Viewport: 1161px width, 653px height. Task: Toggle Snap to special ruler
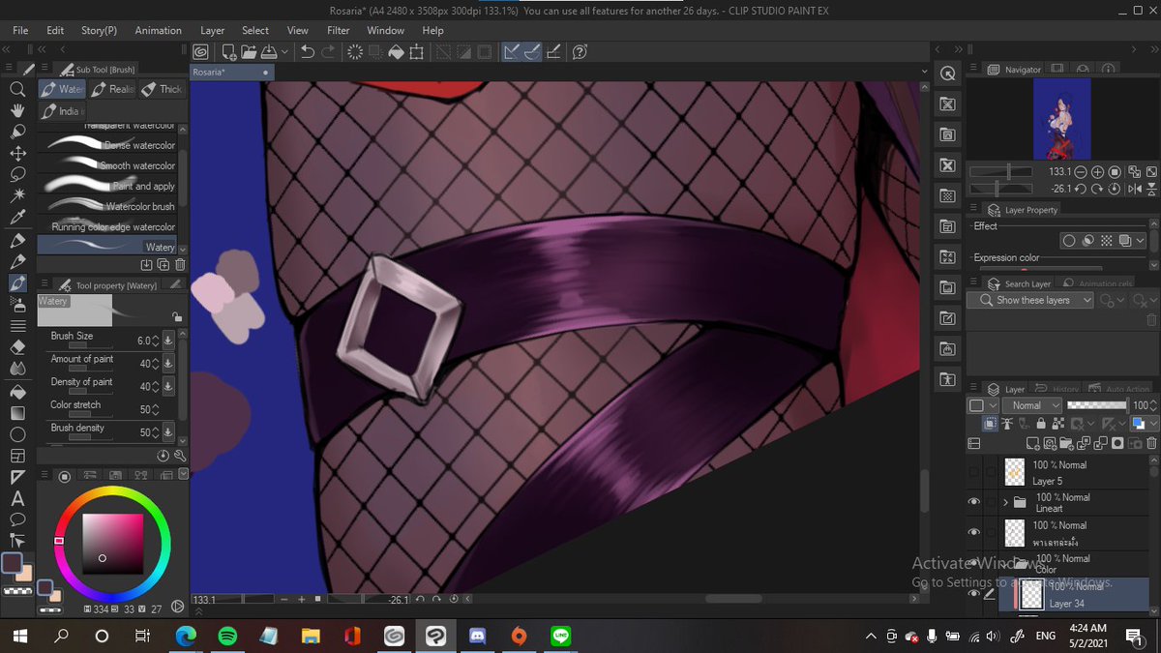(531, 52)
